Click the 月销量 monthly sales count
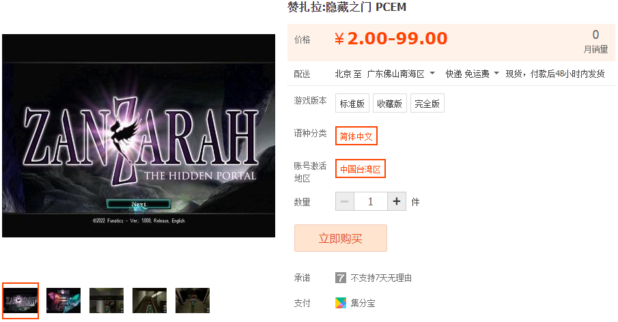618x322 pixels. click(595, 42)
